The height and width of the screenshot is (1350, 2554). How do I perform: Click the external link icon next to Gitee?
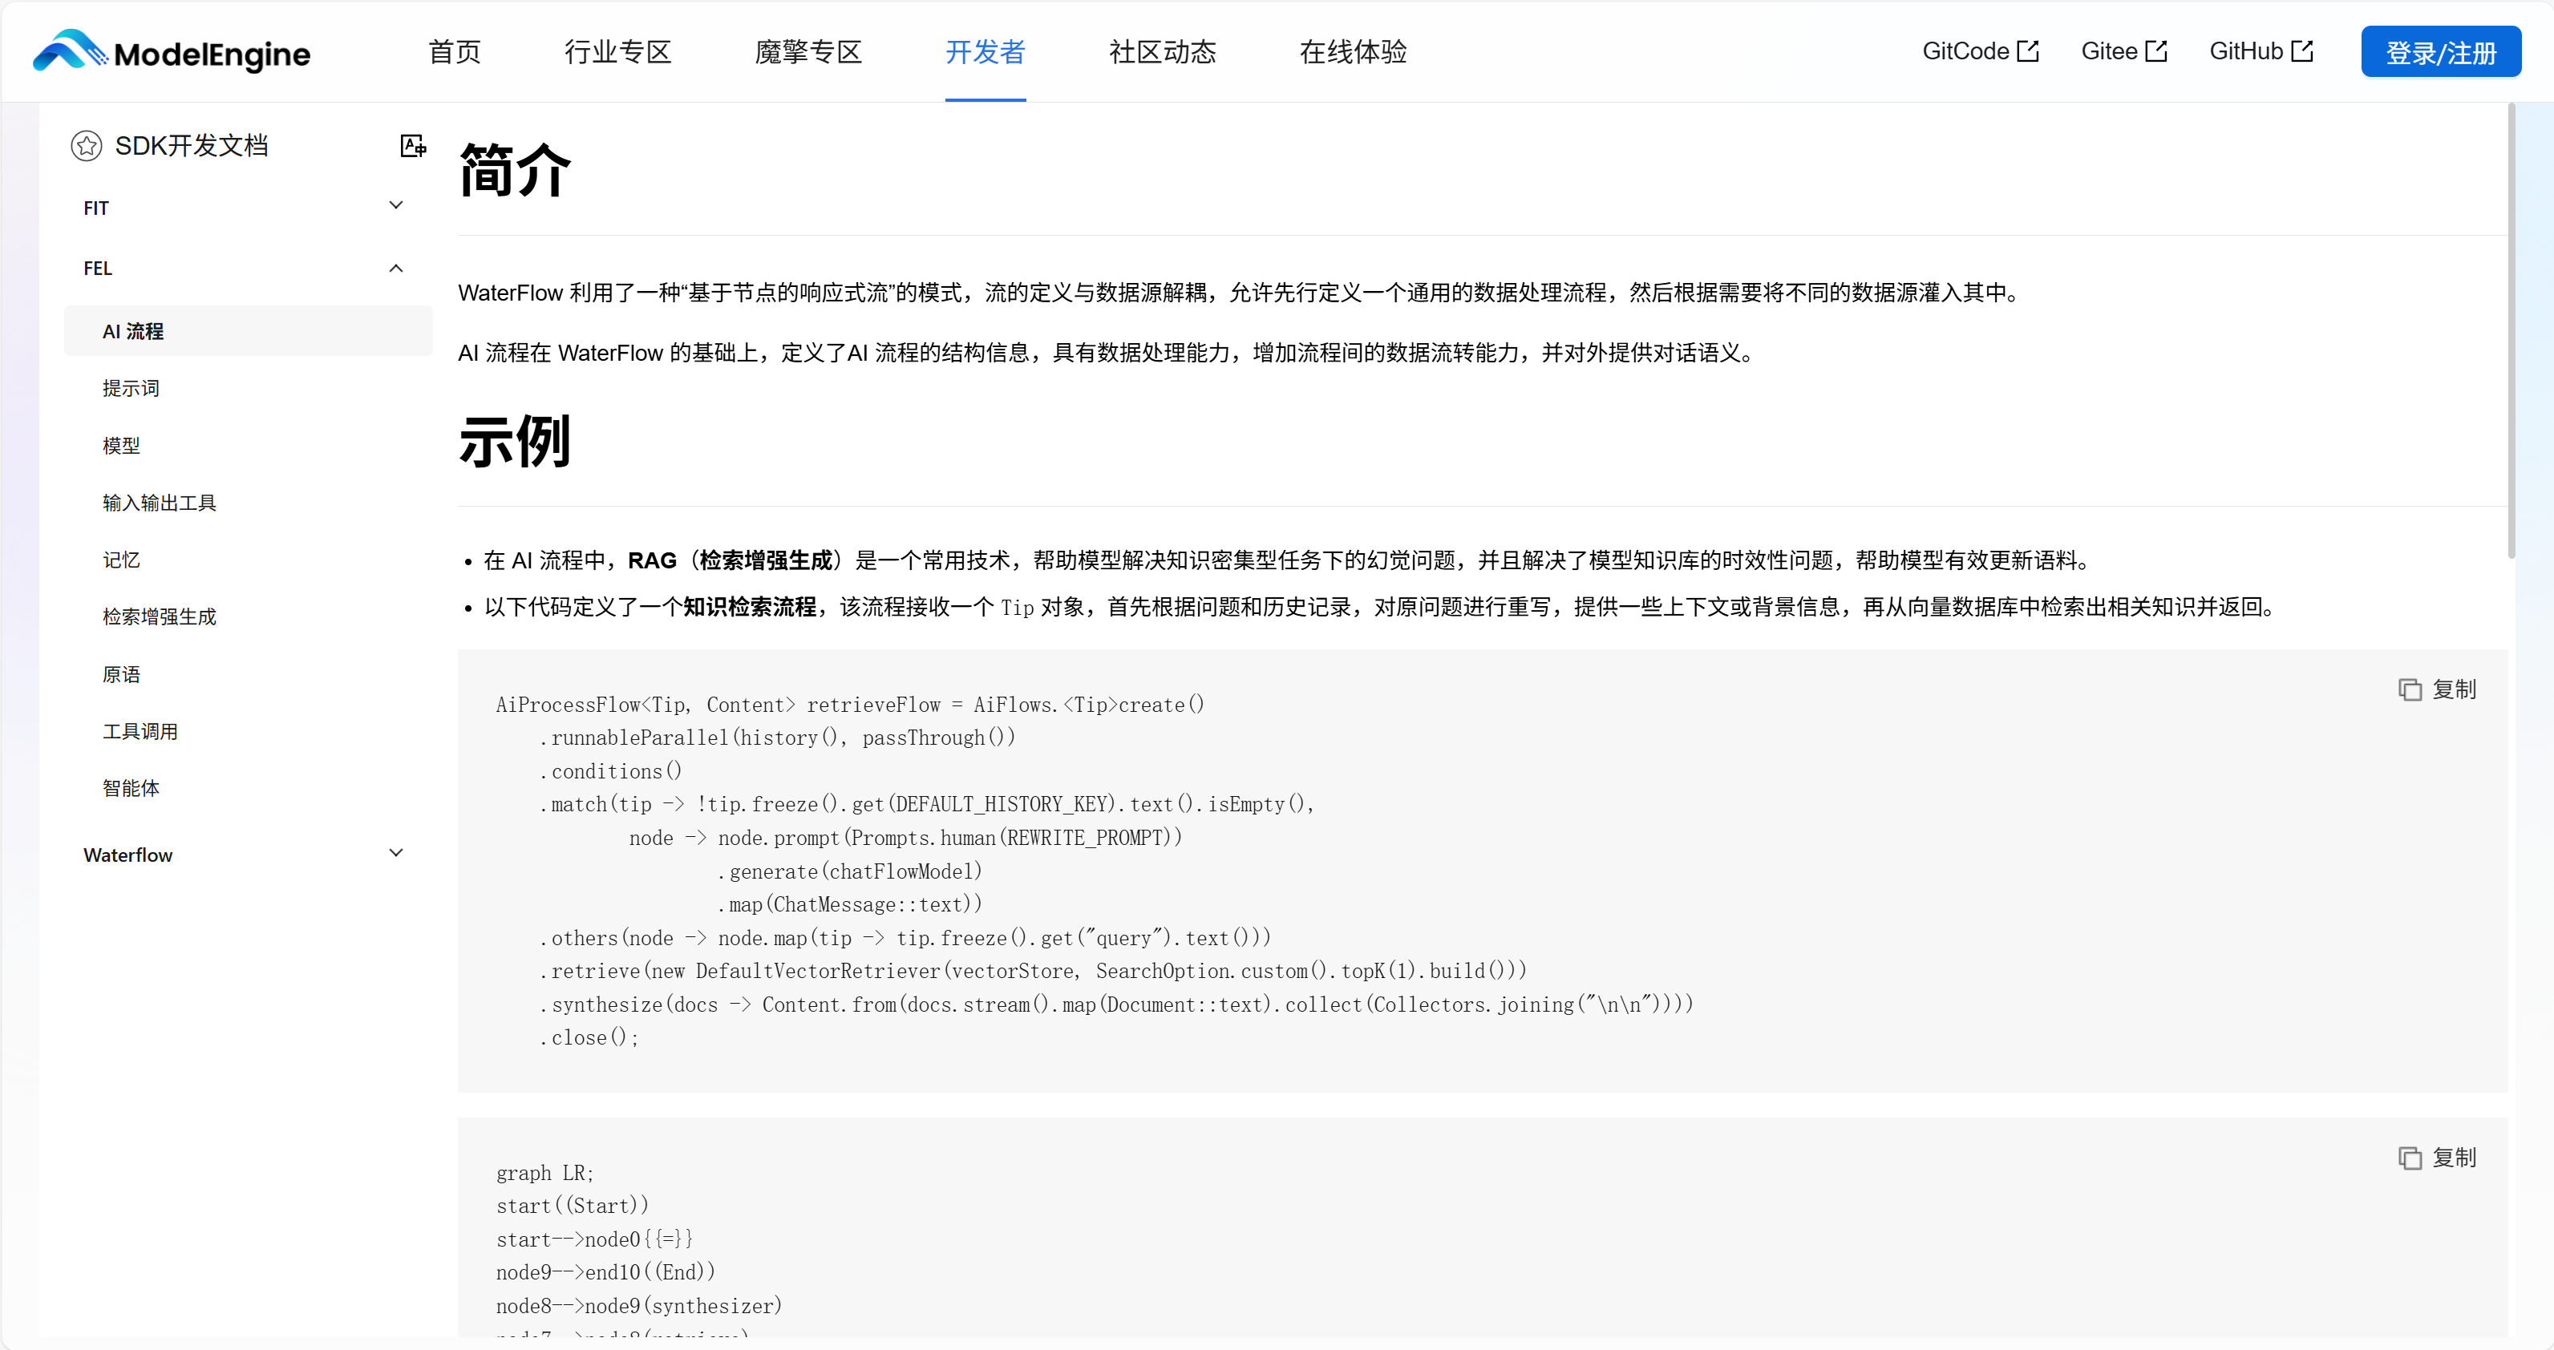pyautogui.click(x=2156, y=49)
